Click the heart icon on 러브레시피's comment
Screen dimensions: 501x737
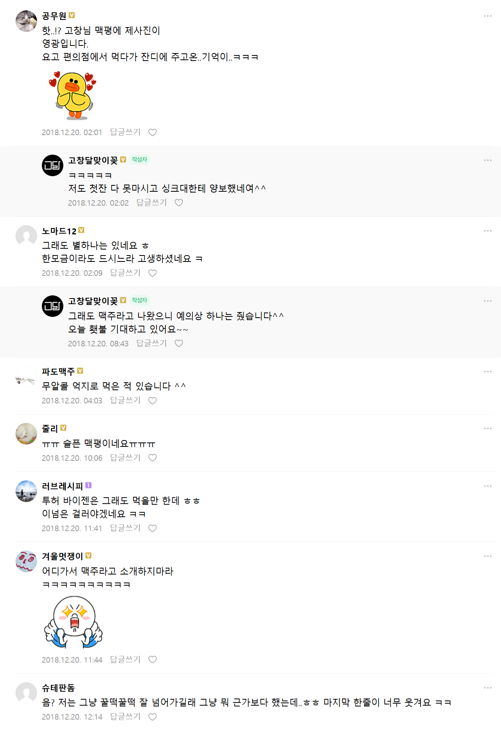pos(153,528)
